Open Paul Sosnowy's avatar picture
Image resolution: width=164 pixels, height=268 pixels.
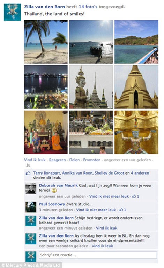pos(31,207)
